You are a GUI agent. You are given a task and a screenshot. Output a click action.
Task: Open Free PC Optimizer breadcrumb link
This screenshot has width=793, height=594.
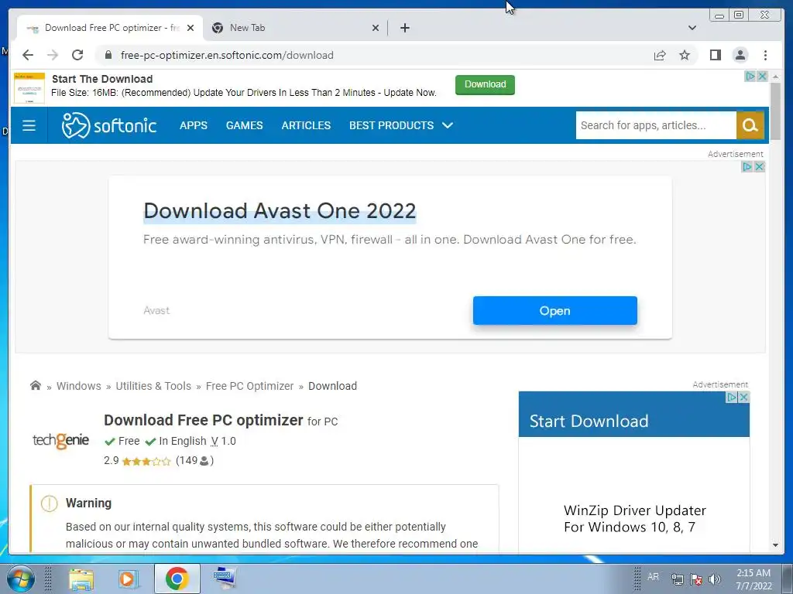coord(249,386)
